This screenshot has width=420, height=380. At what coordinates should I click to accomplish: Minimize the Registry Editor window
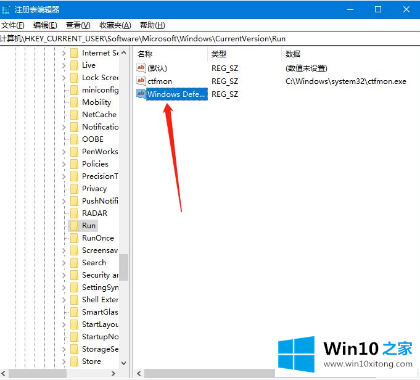pyautogui.click(x=350, y=9)
